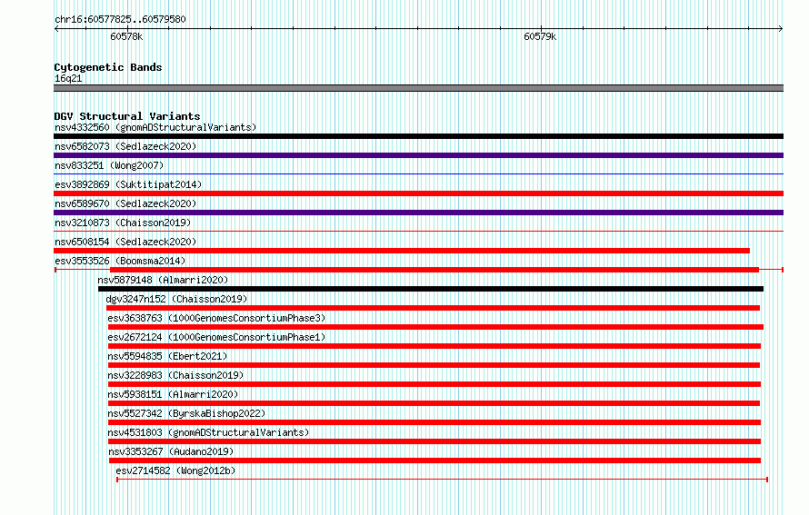Screen dimensions: 809x515
Task: Select red bar under dgv3247n152
Action: [x=433, y=308]
